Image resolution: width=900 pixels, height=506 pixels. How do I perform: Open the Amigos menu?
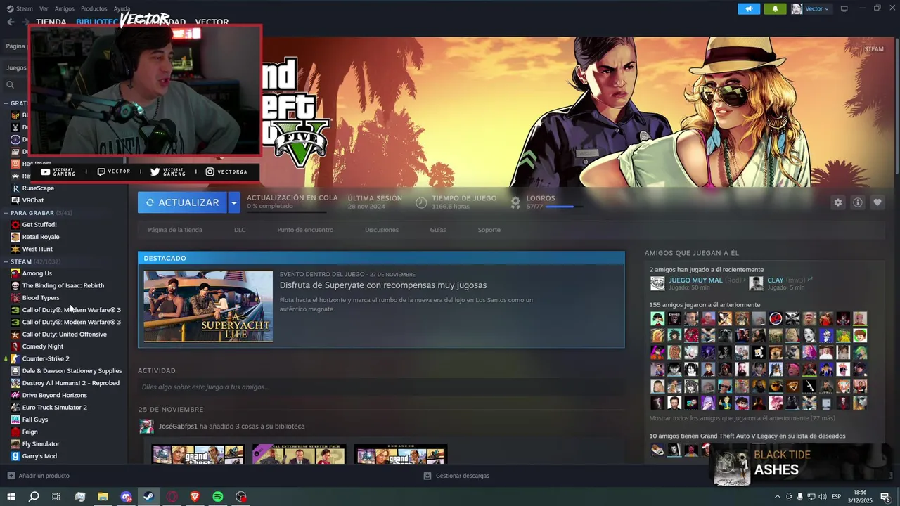[x=65, y=8]
